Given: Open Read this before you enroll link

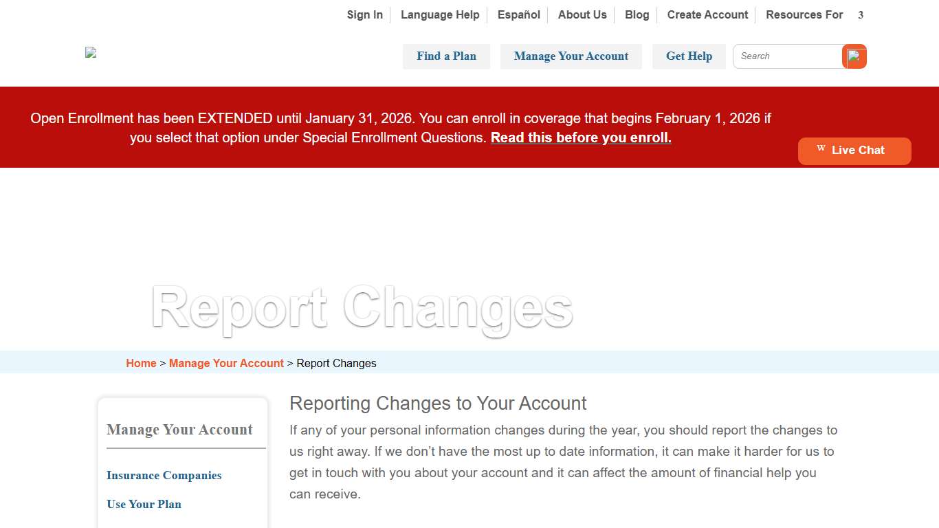Looking at the screenshot, I should (581, 137).
